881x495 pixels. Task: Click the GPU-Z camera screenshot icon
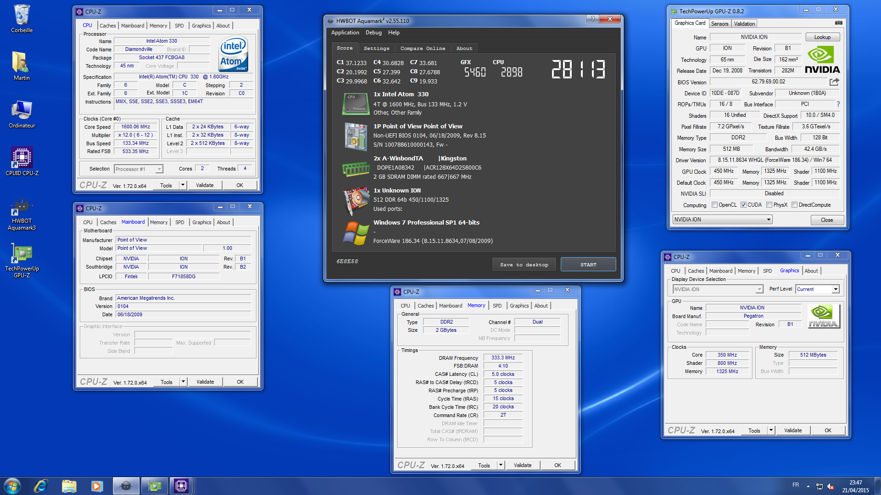click(x=838, y=23)
